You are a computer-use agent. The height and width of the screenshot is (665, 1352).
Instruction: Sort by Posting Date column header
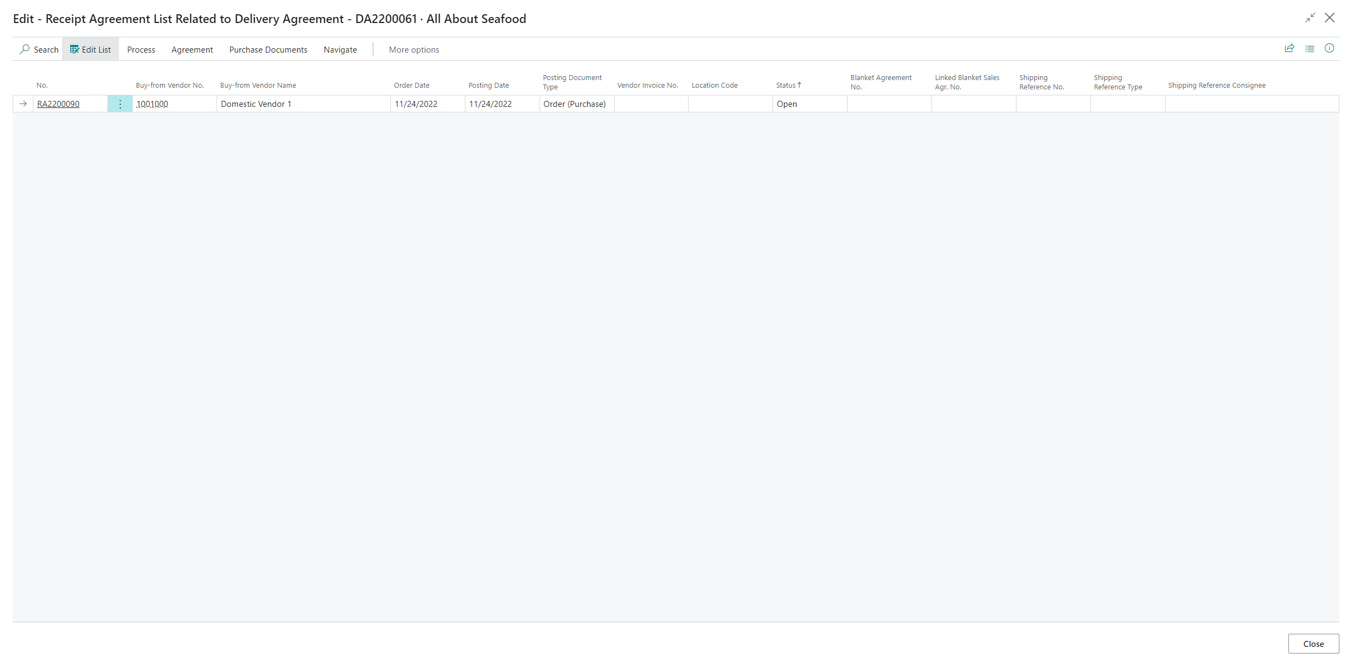(x=488, y=85)
